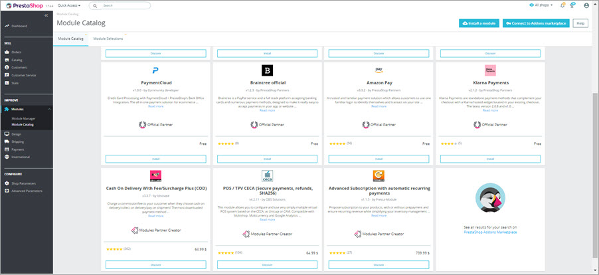This screenshot has height=275, width=599.
Task: Click the trophy icon in header
Action: 572,5
